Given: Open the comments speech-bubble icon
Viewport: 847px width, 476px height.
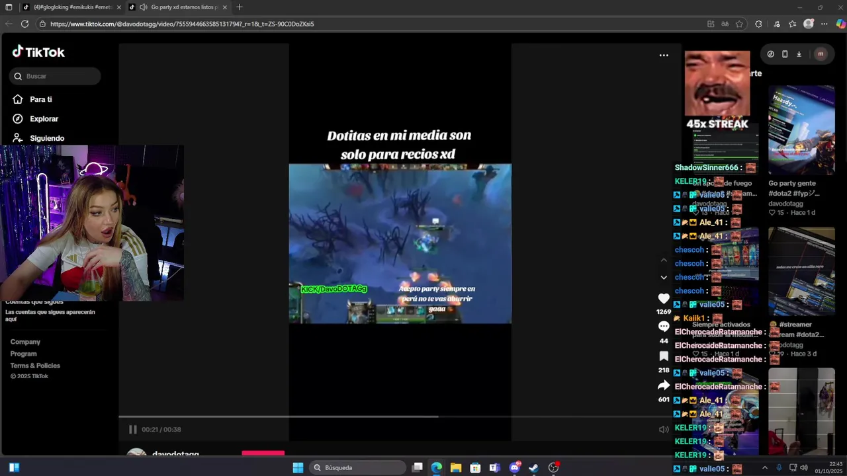Looking at the screenshot, I should (664, 327).
